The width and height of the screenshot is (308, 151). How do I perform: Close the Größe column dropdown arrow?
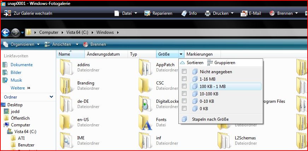181,54
